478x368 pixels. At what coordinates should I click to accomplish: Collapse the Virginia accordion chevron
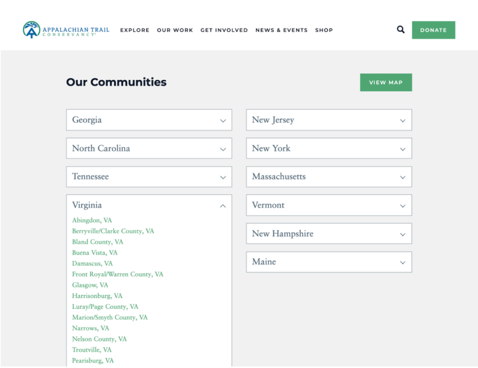tap(223, 205)
